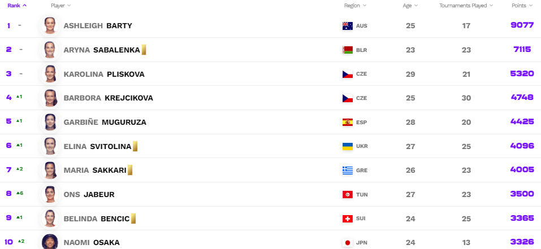Click the gold badge next to Svitolina
Viewport: 541px width, 249px height.
click(x=135, y=146)
